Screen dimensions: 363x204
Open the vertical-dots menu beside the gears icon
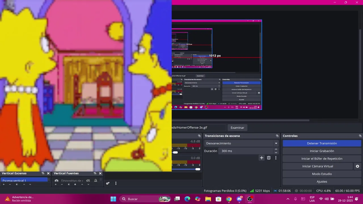[116, 183]
